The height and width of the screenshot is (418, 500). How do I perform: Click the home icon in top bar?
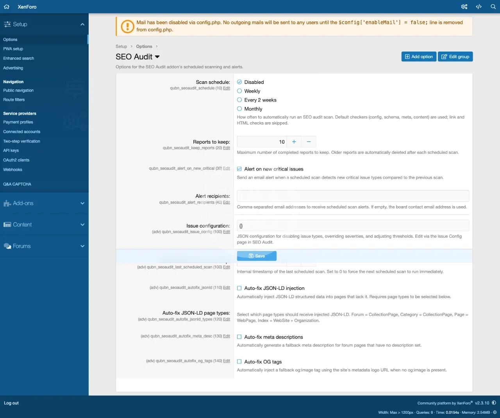[7, 7]
